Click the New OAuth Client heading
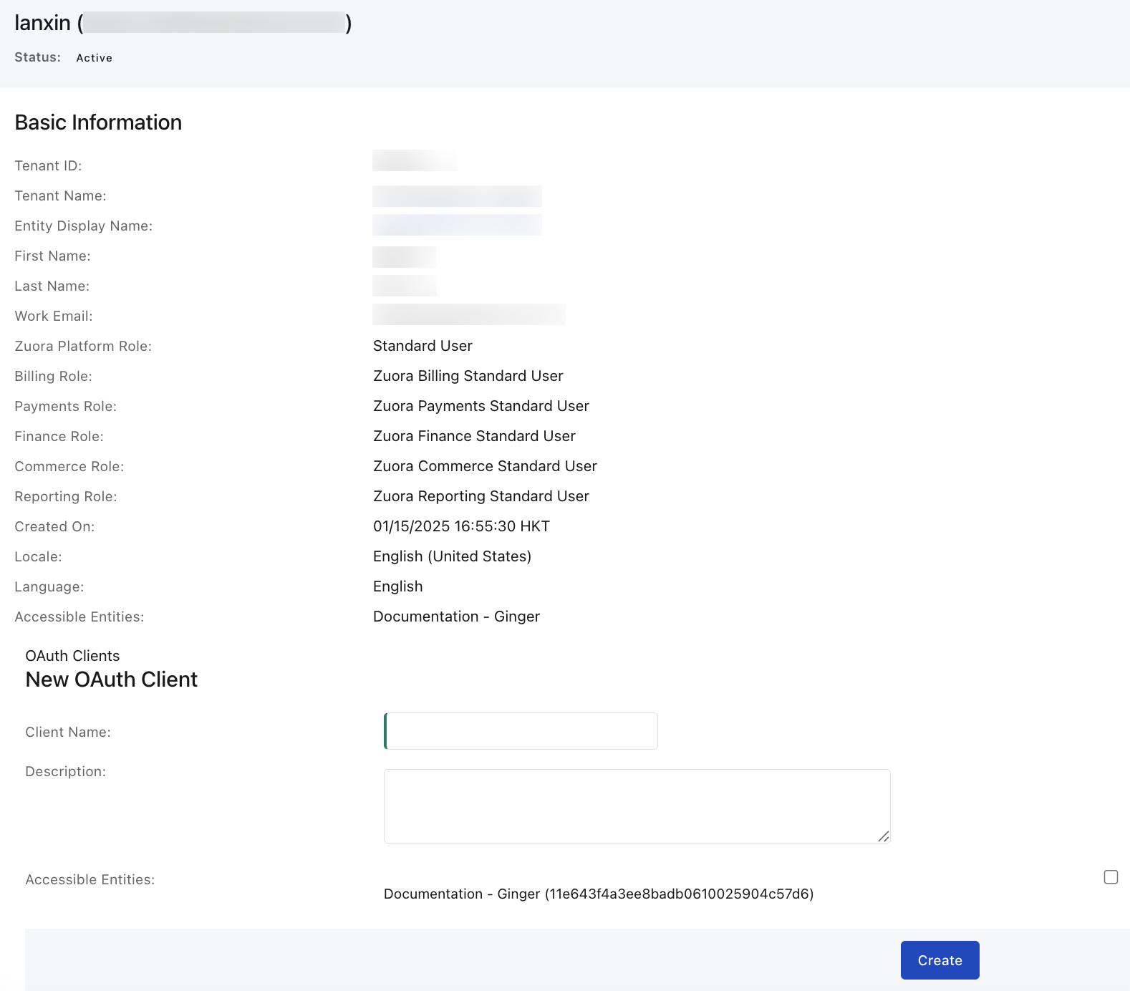 (x=111, y=680)
